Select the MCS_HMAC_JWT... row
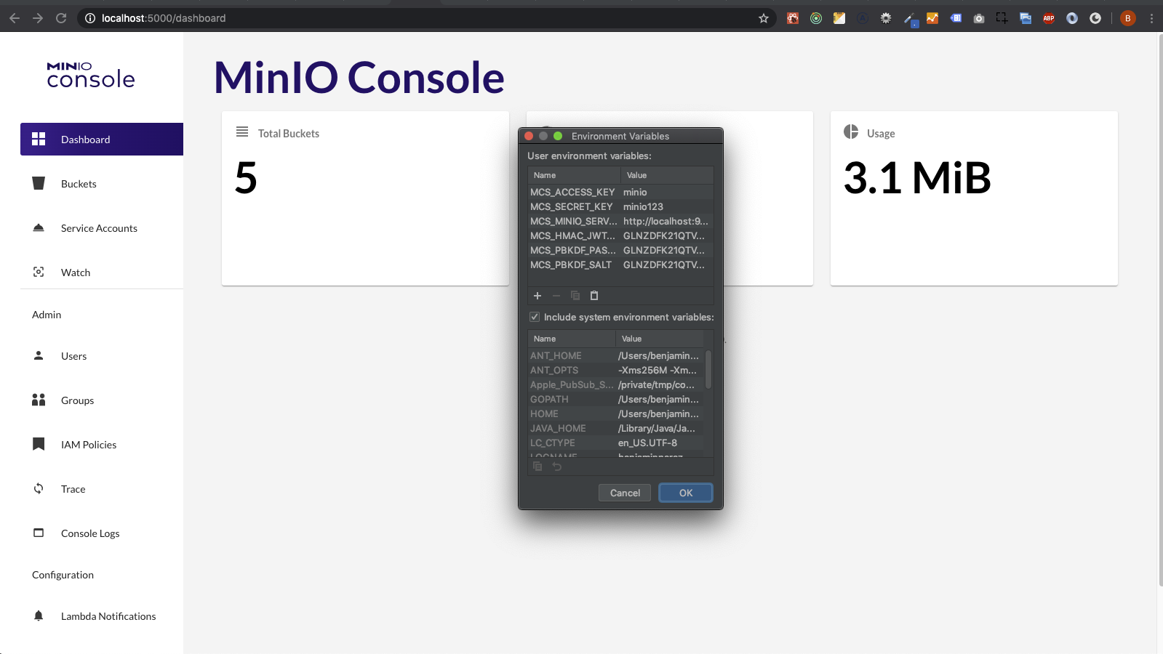Image resolution: width=1163 pixels, height=654 pixels. point(620,235)
